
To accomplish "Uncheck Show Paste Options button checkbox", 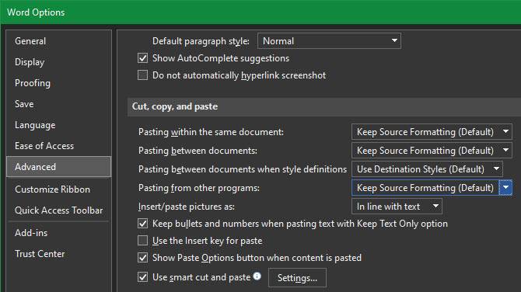I will pos(142,258).
